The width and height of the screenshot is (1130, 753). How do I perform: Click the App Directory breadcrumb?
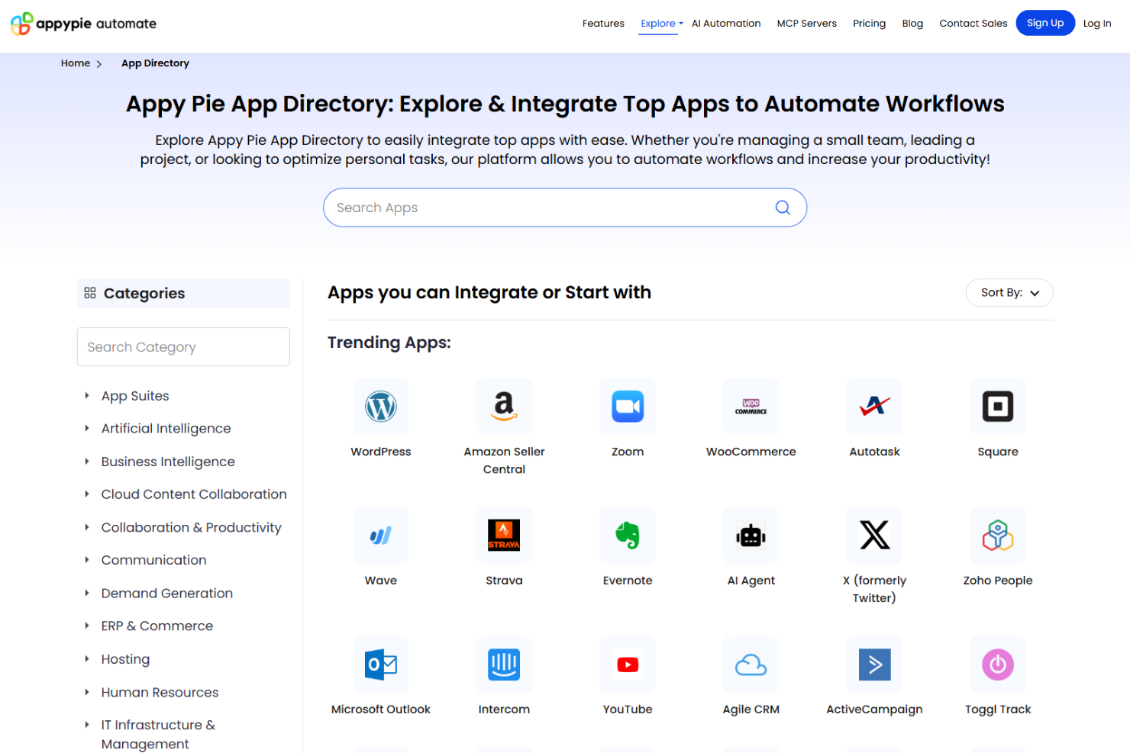point(155,63)
